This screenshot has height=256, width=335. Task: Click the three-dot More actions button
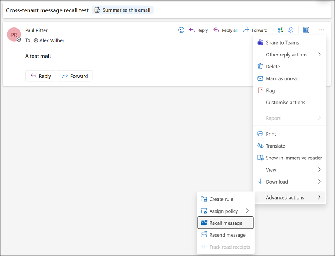(x=322, y=30)
